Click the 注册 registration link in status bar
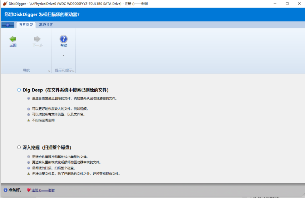Image resolution: width=305 pixels, height=198 pixels. 43,190
